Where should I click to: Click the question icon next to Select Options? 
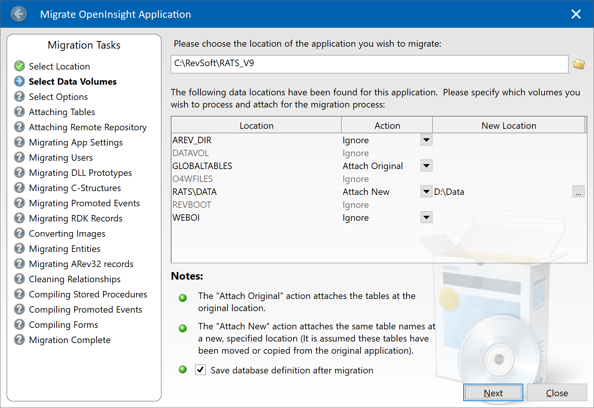tap(19, 96)
